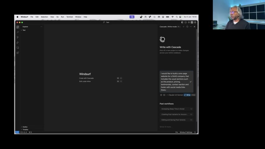Open the Run menu
265x149 pixels.
(x=63, y=17)
